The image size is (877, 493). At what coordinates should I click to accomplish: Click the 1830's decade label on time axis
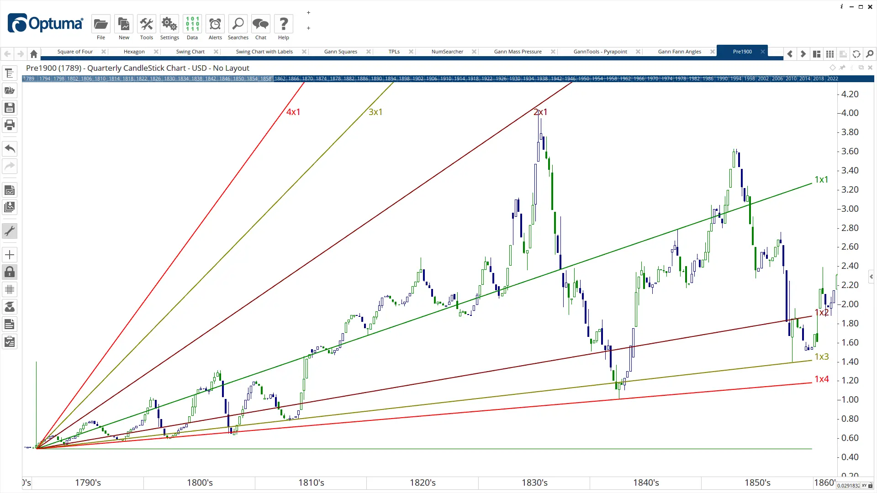pyautogui.click(x=534, y=483)
